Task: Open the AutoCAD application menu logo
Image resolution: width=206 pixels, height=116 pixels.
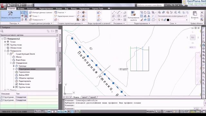Action: click(x=3, y=6)
